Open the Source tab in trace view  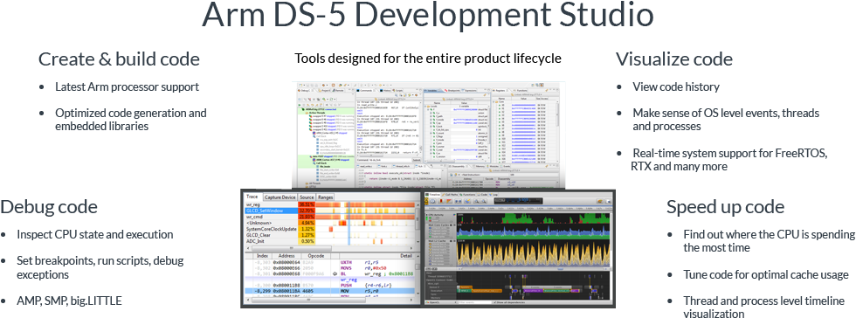(307, 197)
